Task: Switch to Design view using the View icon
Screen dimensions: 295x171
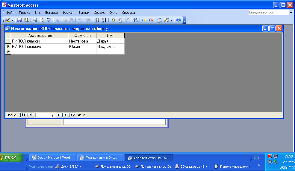Action: pos(7,20)
